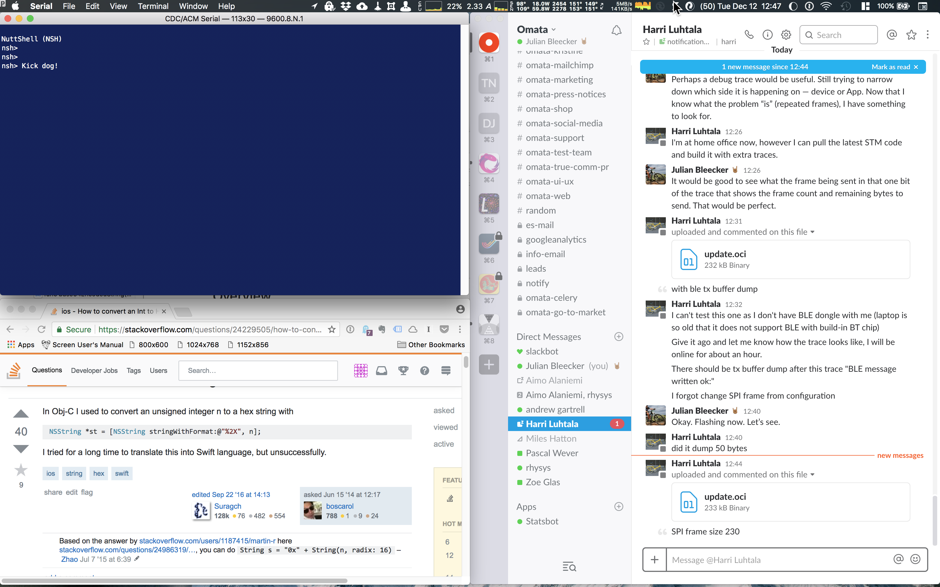The width and height of the screenshot is (940, 587).
Task: Open emoji picker in message box
Action: point(916,559)
